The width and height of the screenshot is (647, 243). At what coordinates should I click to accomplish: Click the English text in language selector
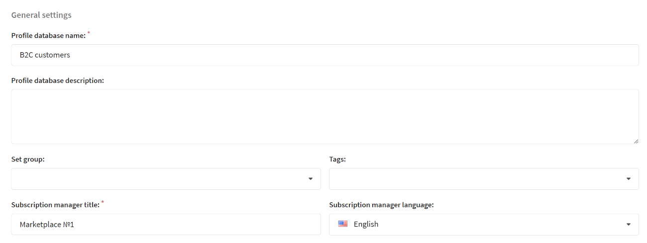[366, 225]
